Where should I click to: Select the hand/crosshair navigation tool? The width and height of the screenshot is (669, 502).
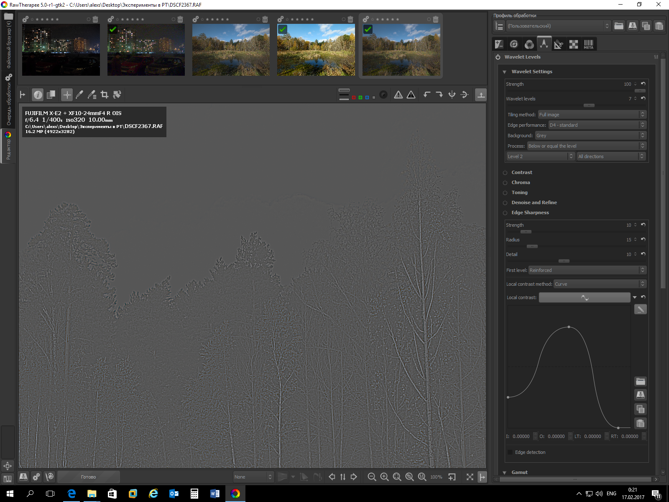coord(67,95)
